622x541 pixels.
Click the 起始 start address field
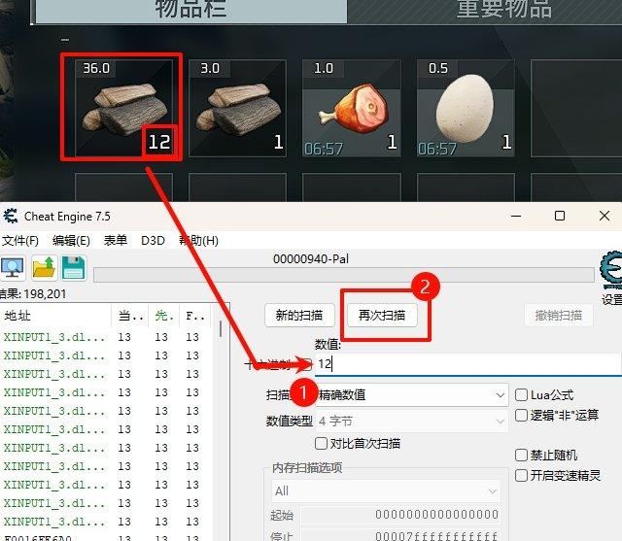point(400,515)
